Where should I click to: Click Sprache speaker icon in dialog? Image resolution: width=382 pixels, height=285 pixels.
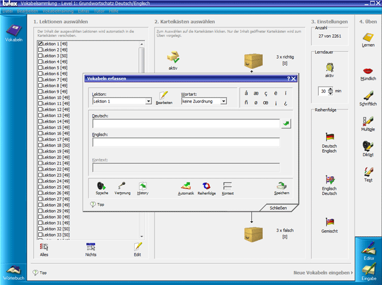point(102,188)
